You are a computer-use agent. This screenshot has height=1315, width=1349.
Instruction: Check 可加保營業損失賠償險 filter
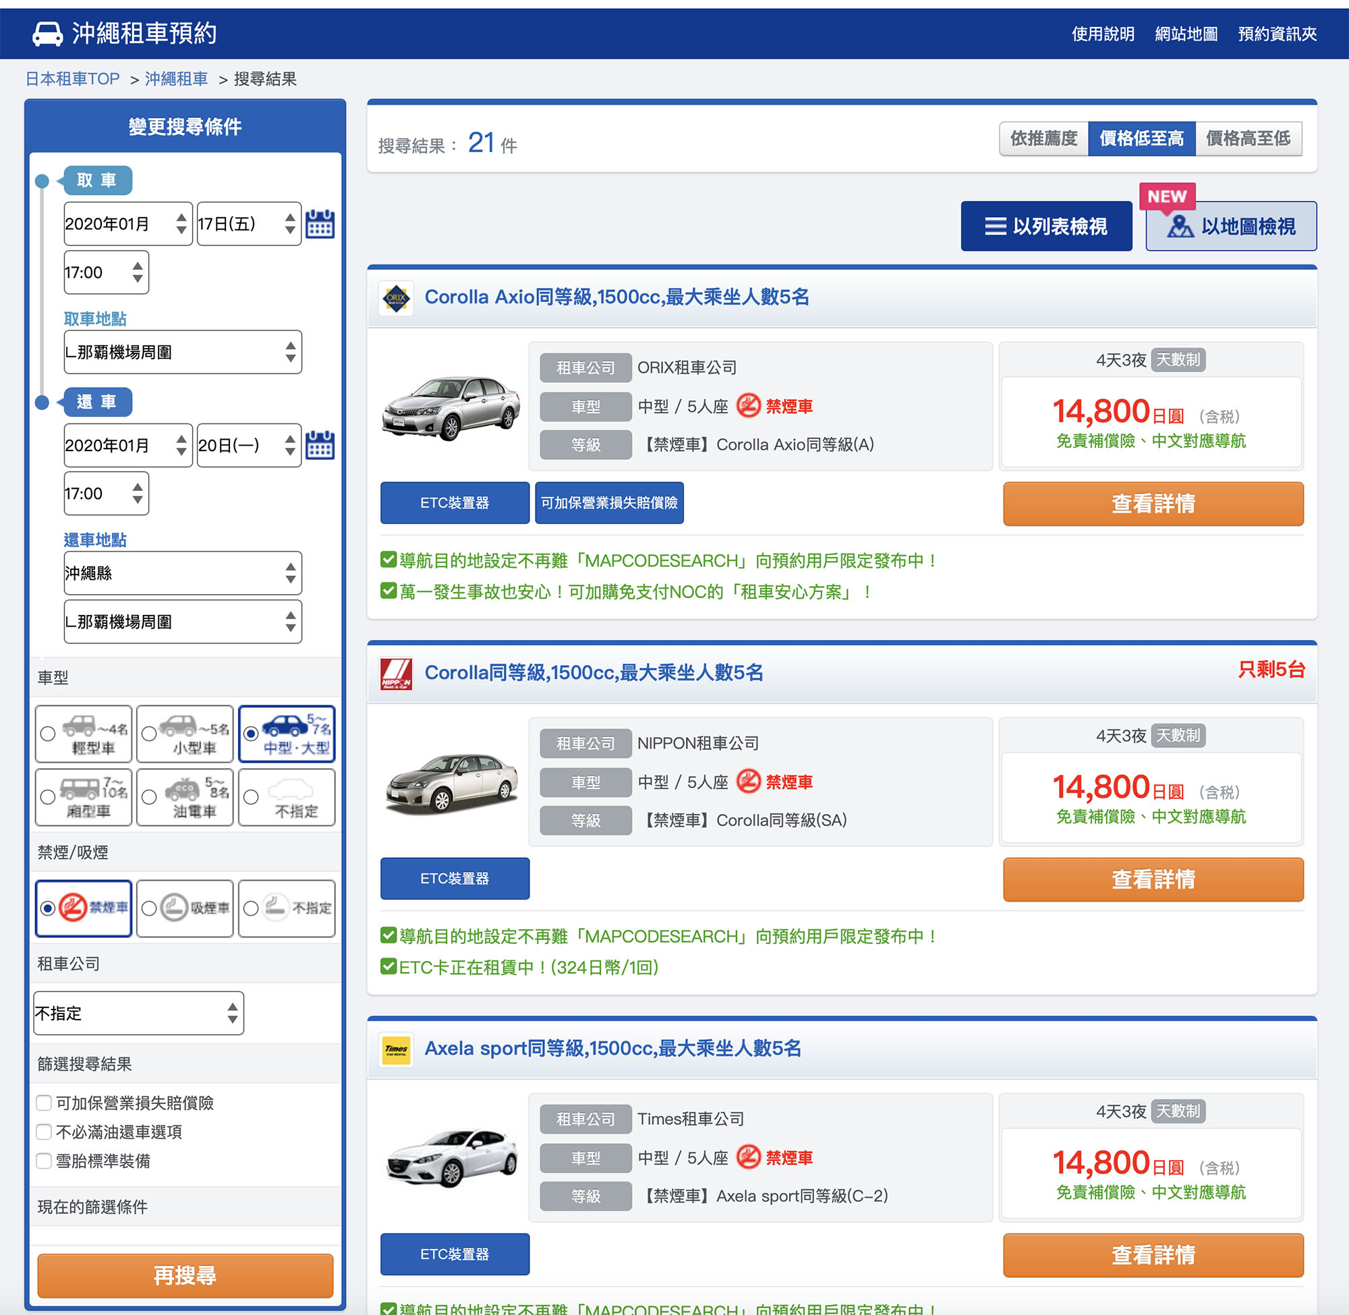coord(45,1103)
